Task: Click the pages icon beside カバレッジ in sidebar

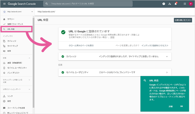Action: [x=4, y=41]
